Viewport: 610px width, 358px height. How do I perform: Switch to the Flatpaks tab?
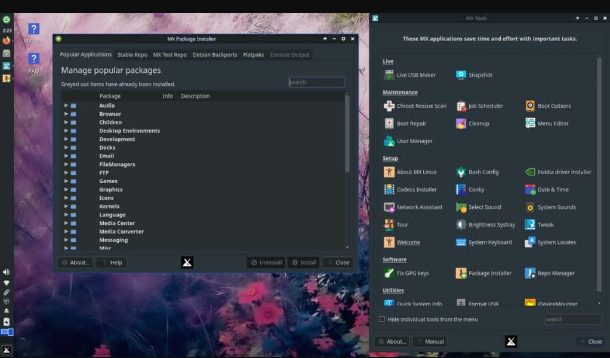253,54
